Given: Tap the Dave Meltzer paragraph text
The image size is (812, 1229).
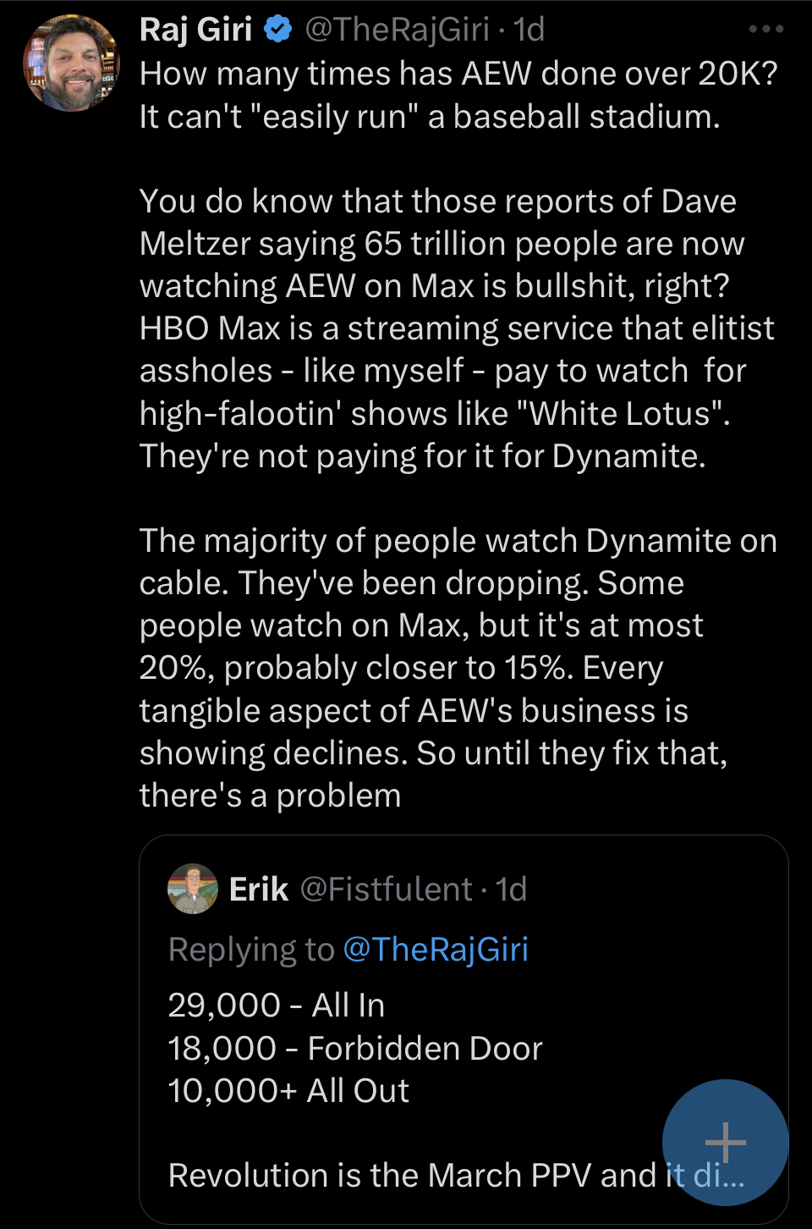Looking at the screenshot, I should click(457, 328).
